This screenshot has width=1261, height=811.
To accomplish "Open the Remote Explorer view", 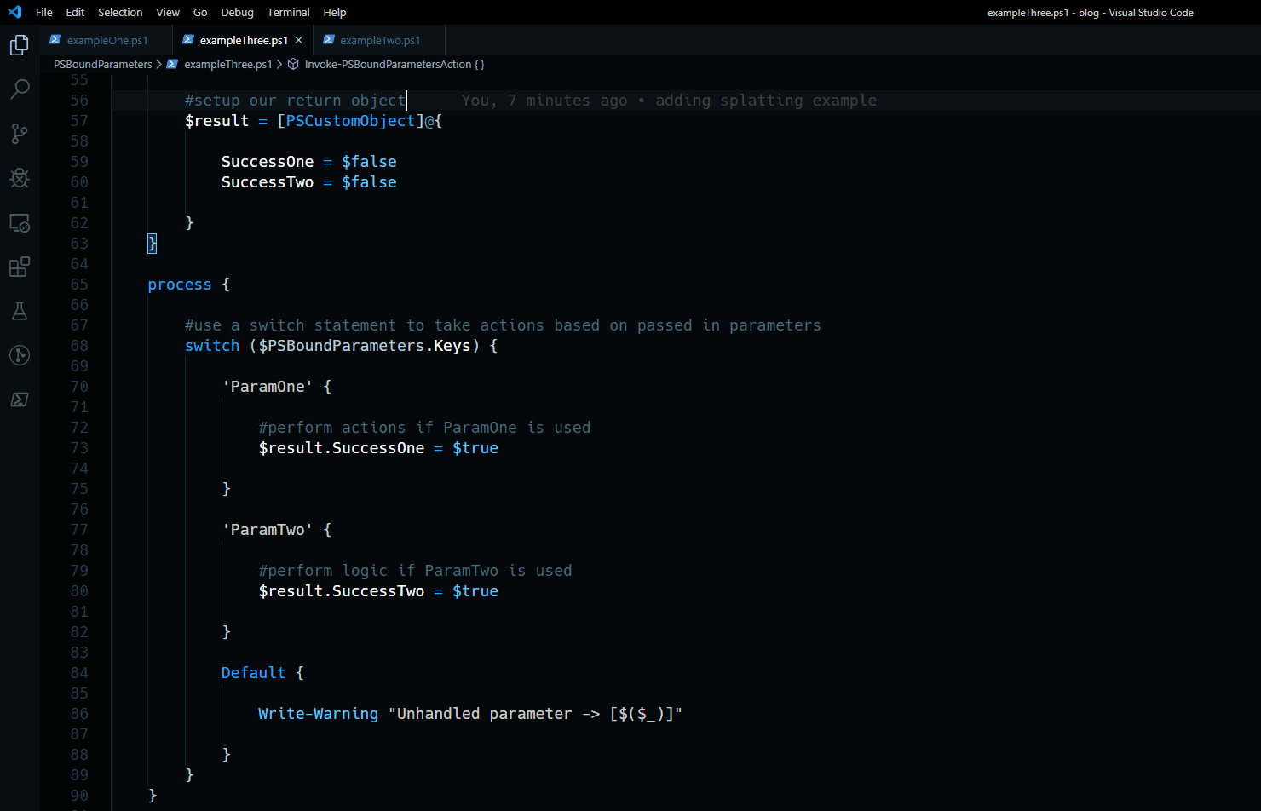I will 19,222.
